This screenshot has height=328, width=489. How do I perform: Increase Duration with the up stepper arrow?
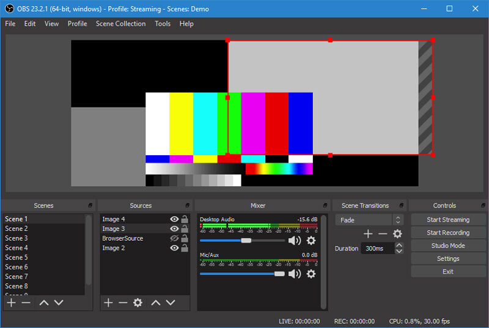(x=399, y=246)
